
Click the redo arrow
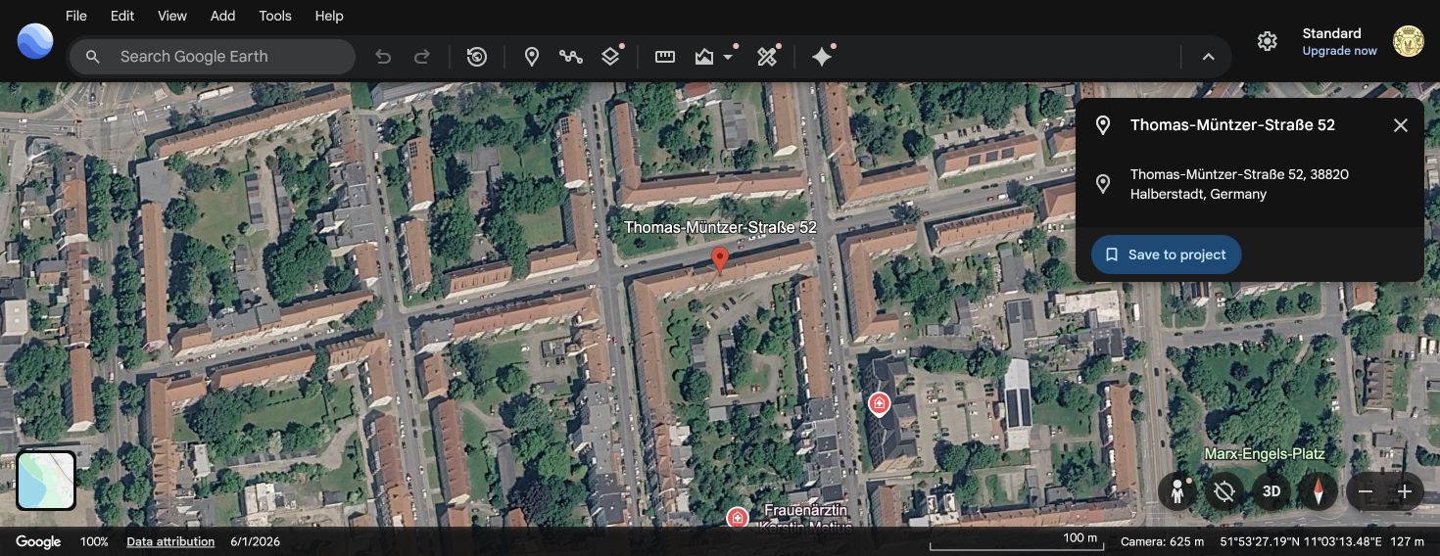422,57
